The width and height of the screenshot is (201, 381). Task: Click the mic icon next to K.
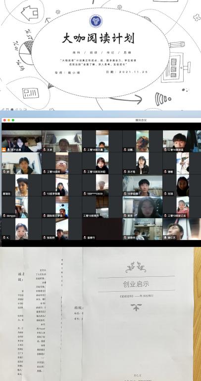click(4, 238)
